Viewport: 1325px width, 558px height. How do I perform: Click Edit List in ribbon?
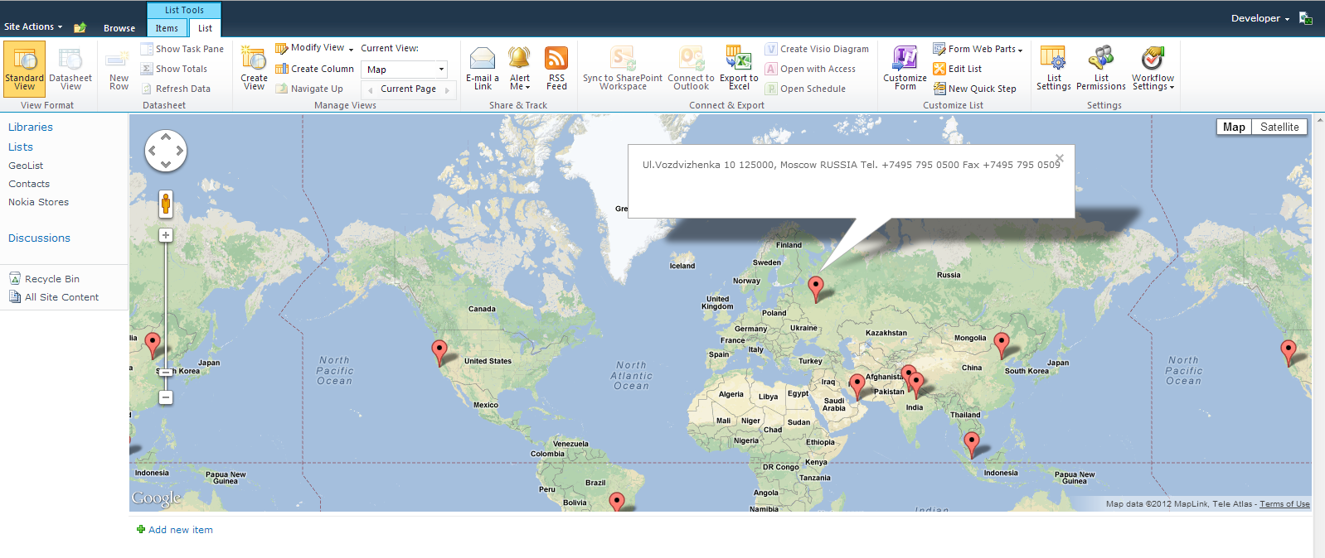point(958,69)
